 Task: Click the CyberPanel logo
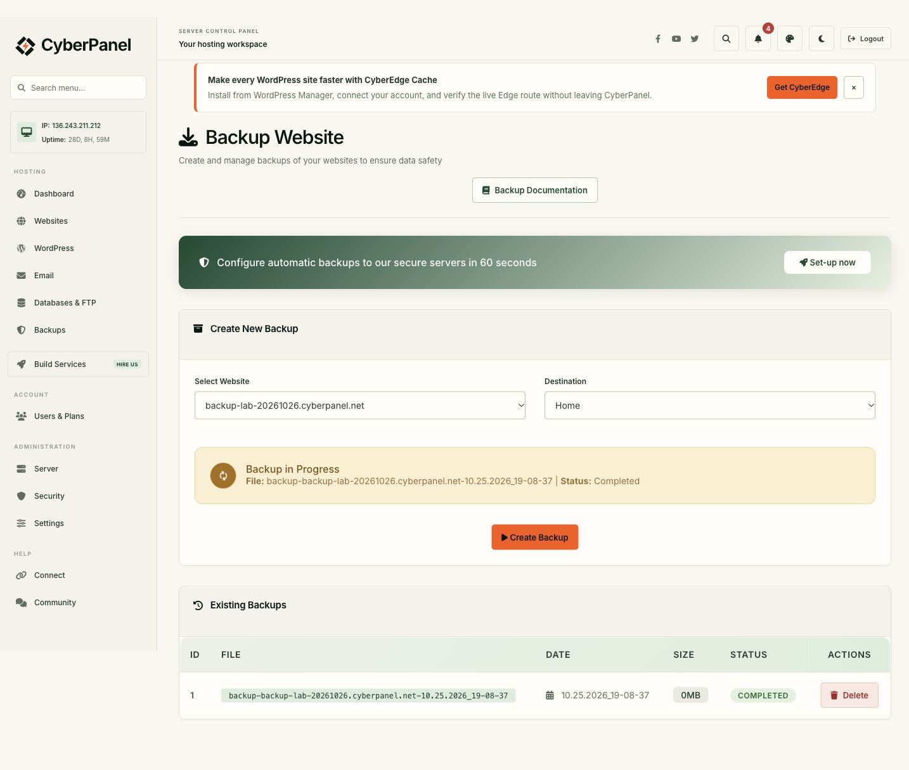(74, 46)
